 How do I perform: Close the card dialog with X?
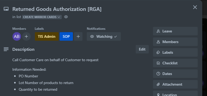coord(195,7)
